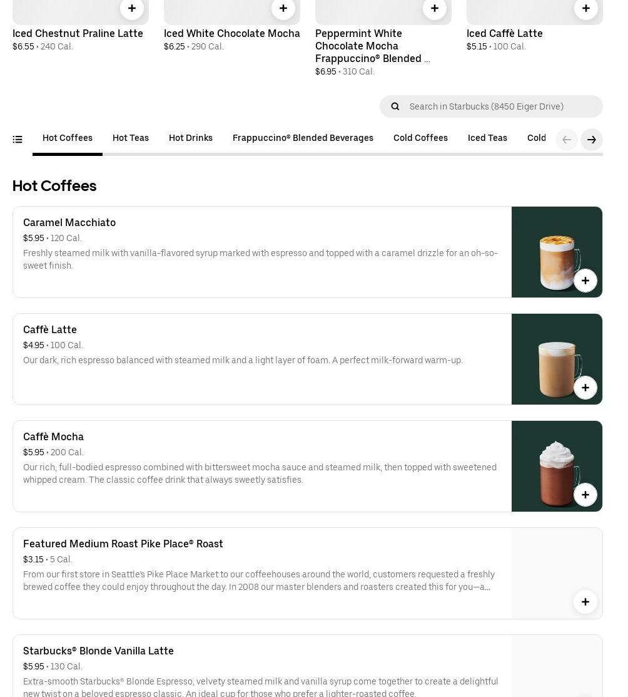This screenshot has height=697, width=628.
Task: Add Caramel Macchiato with plus icon
Action: click(x=585, y=281)
